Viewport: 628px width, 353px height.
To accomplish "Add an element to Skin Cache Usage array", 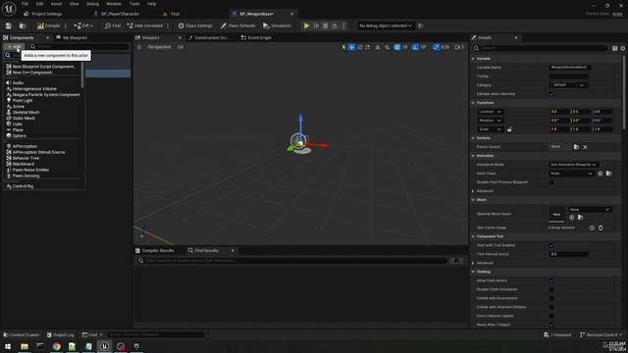I will 592,227.
